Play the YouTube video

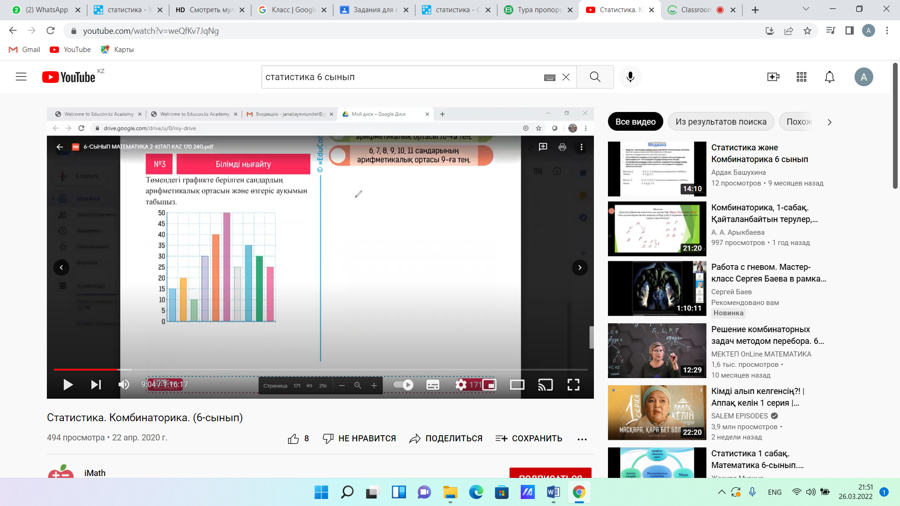pos(68,385)
